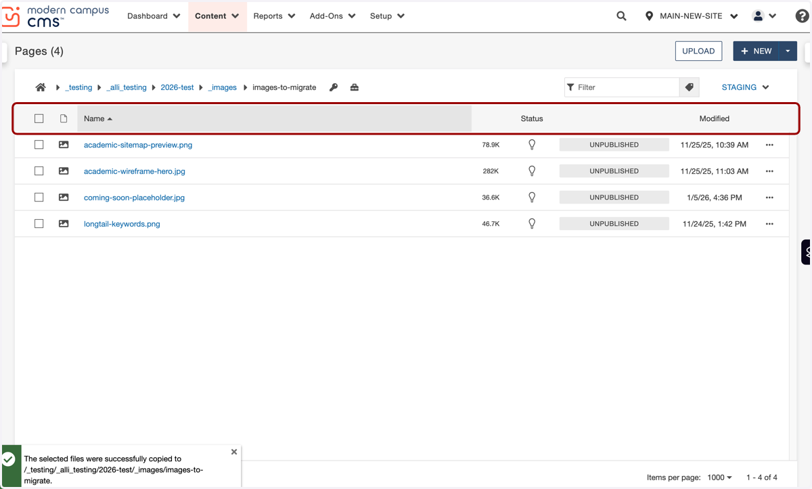Open the search magnifier icon
The width and height of the screenshot is (812, 489).
[621, 16]
